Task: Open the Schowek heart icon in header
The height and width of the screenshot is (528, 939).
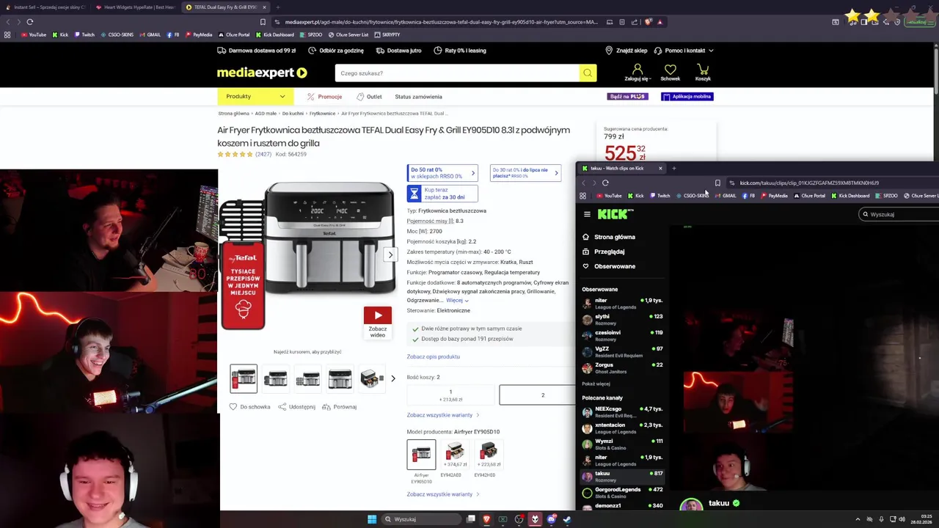Action: point(670,73)
